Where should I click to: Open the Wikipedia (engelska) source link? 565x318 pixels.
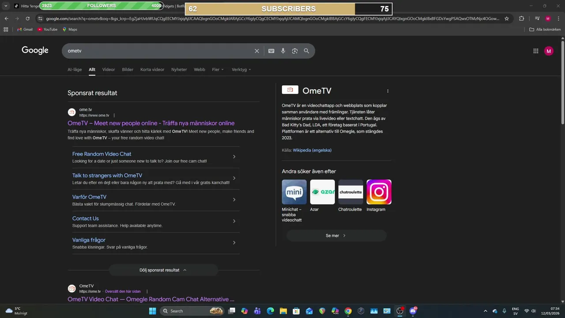coord(312,150)
